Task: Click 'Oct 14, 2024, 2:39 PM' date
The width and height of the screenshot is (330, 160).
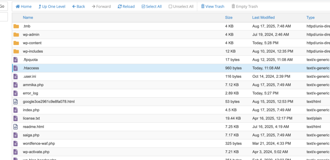Action: [x=271, y=77]
